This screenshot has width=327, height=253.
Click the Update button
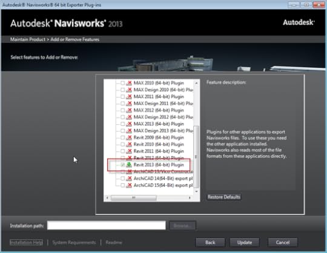tap(245, 242)
